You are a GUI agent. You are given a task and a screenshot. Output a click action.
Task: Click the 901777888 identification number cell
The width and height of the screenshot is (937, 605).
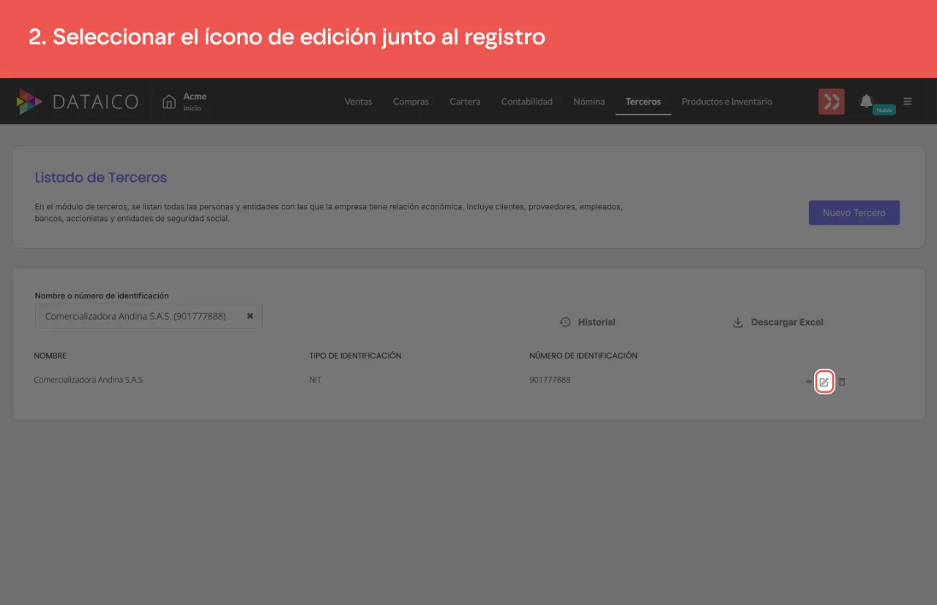tap(550, 380)
